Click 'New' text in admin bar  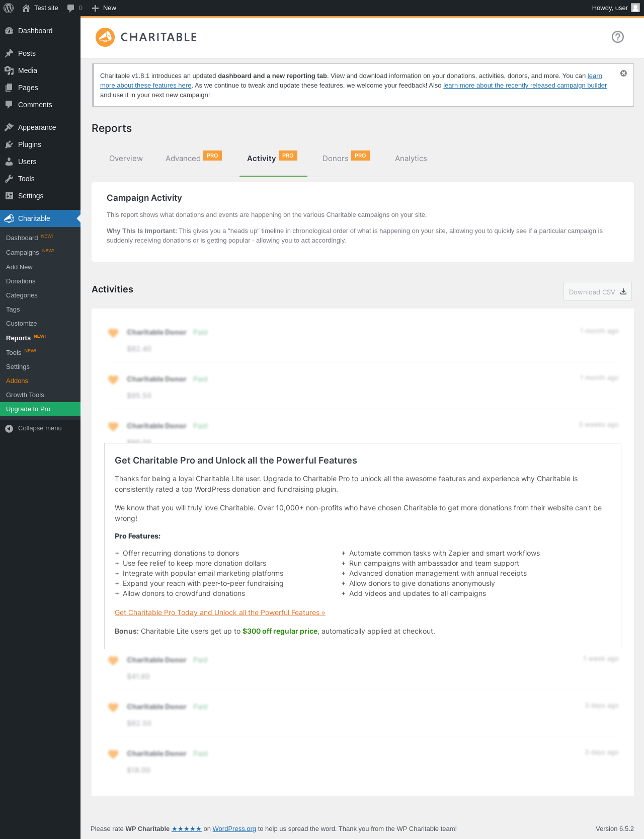coord(110,8)
